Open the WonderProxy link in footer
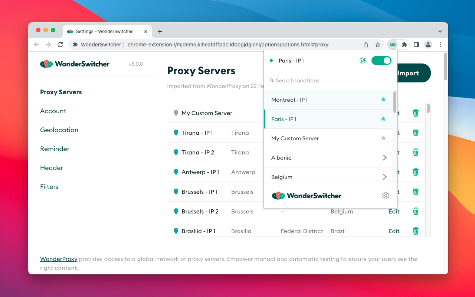The width and height of the screenshot is (475, 297). [x=59, y=259]
